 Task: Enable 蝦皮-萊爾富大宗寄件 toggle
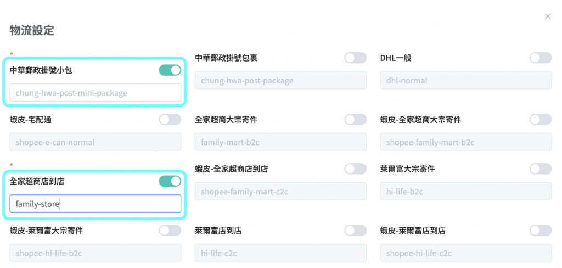[x=170, y=231]
